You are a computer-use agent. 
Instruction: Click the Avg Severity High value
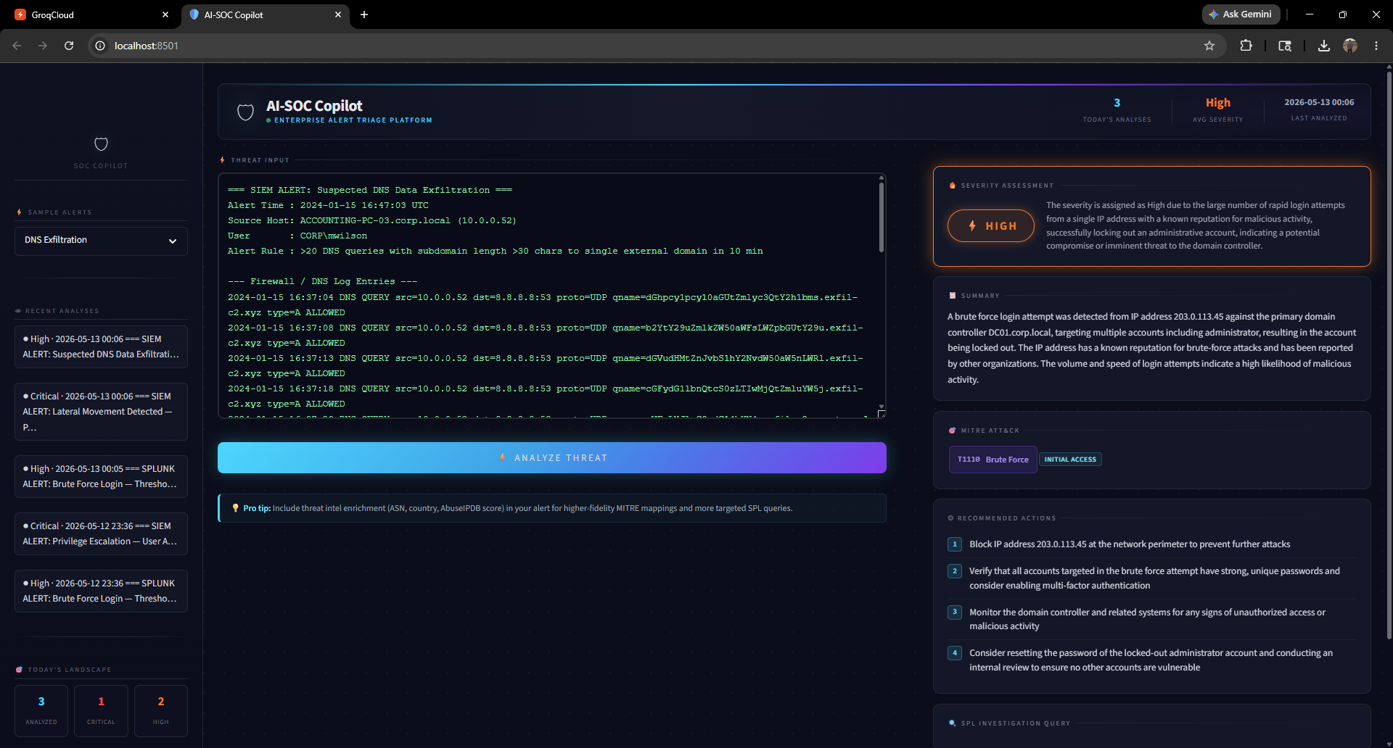click(1218, 103)
